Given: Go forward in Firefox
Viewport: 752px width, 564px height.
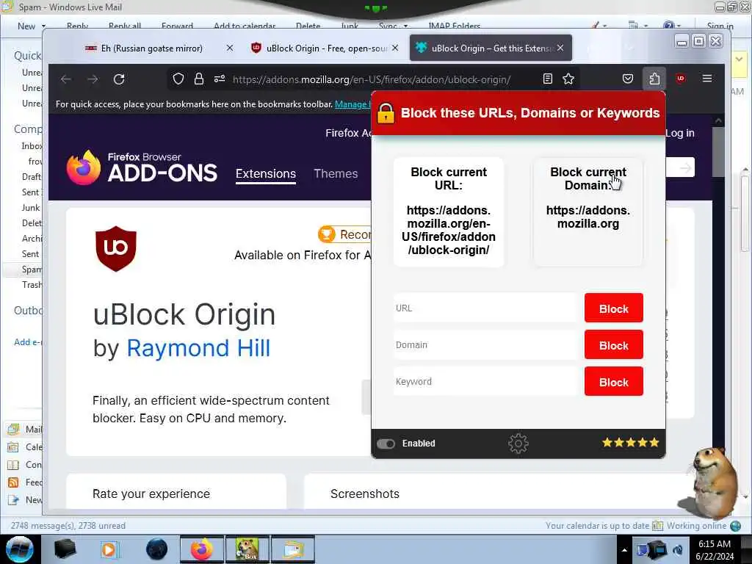Looking at the screenshot, I should [x=93, y=79].
